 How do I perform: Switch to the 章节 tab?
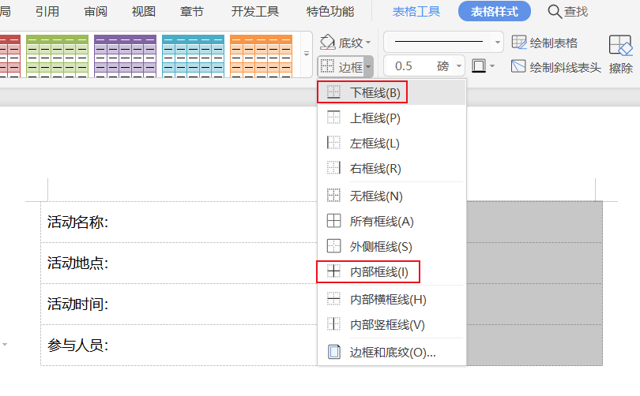coord(192,11)
